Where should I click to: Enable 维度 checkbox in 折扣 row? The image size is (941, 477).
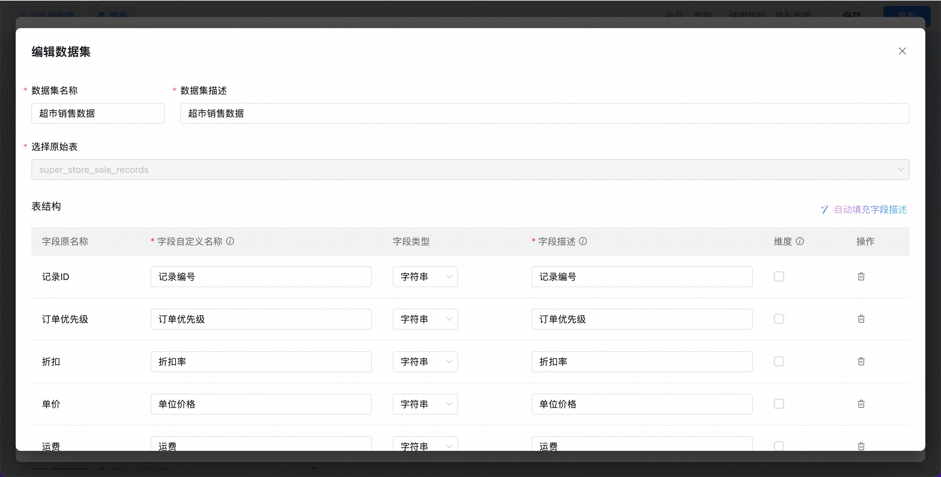click(x=779, y=361)
